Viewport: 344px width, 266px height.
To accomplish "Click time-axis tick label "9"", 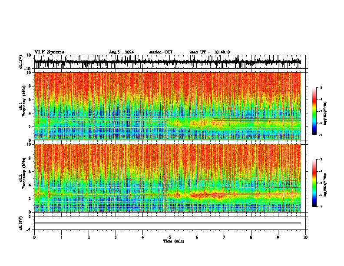I will point(278,237).
